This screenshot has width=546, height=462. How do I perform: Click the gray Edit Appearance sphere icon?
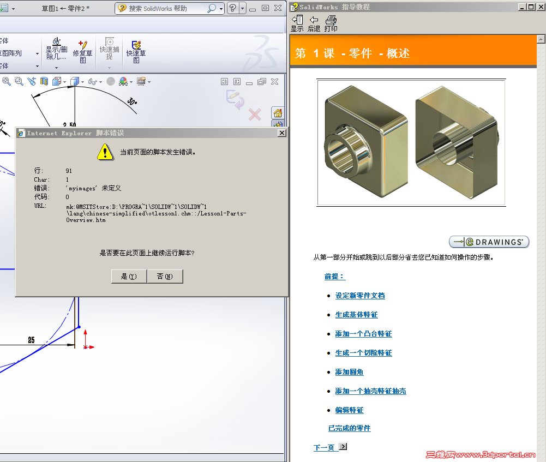pyautogui.click(x=111, y=81)
